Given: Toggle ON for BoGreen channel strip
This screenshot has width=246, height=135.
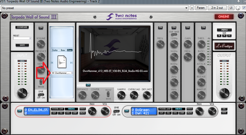Looking at the screenshot, I should pos(127,111).
